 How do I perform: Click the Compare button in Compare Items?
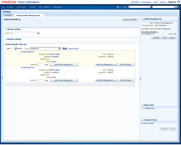tap(165, 129)
